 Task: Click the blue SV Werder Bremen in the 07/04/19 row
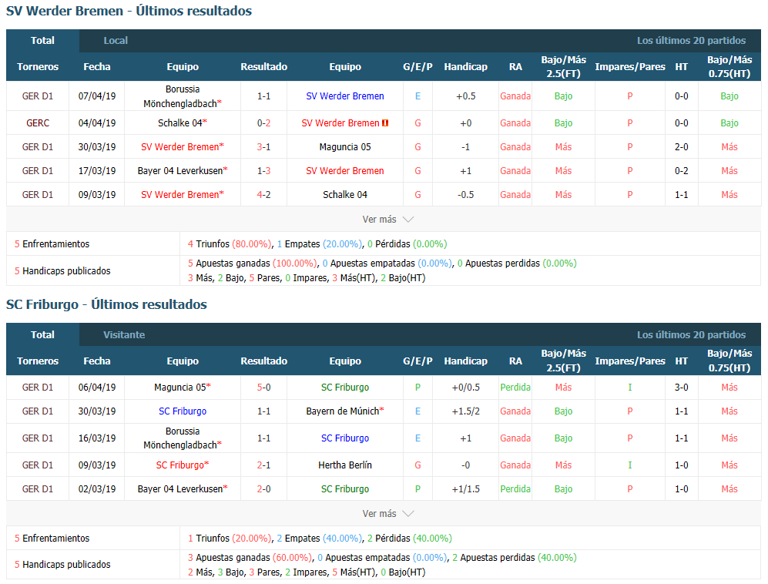[x=345, y=96]
